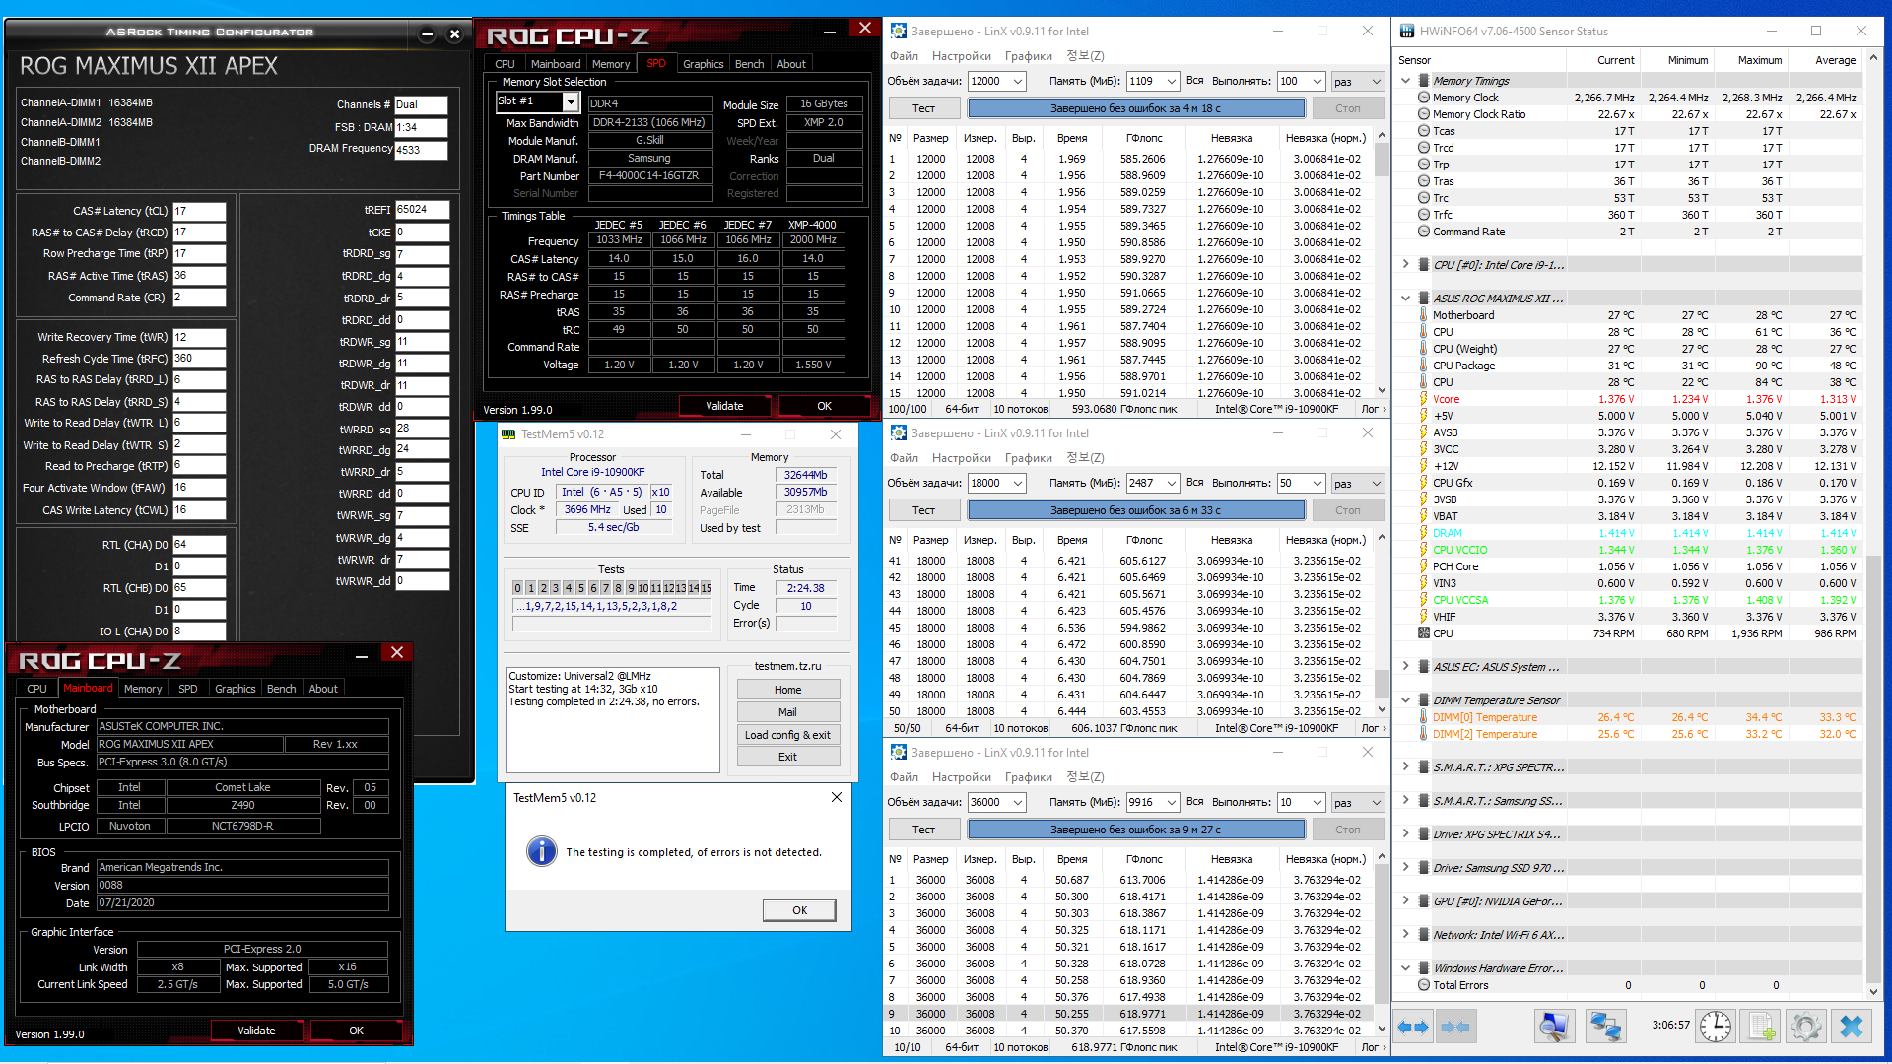Expand GPU [#0] NVIDIA GeForce node
1892x1064 pixels.
point(1405,900)
